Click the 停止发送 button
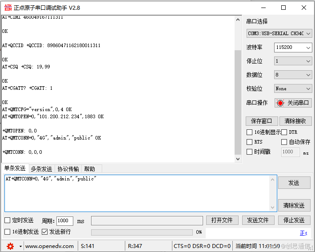 click(x=294, y=220)
